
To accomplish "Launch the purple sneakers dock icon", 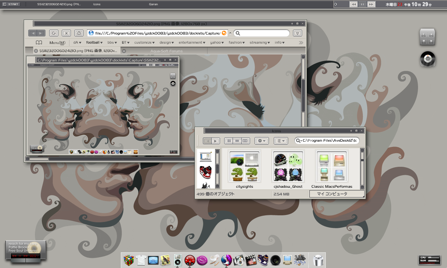I will coord(263,260).
